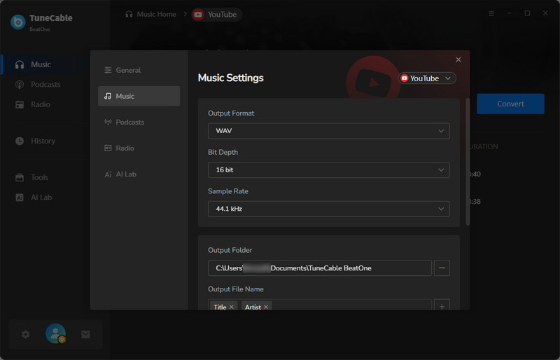Click the clock icon next to History
Screen dimensions: 560x360
coord(20,141)
